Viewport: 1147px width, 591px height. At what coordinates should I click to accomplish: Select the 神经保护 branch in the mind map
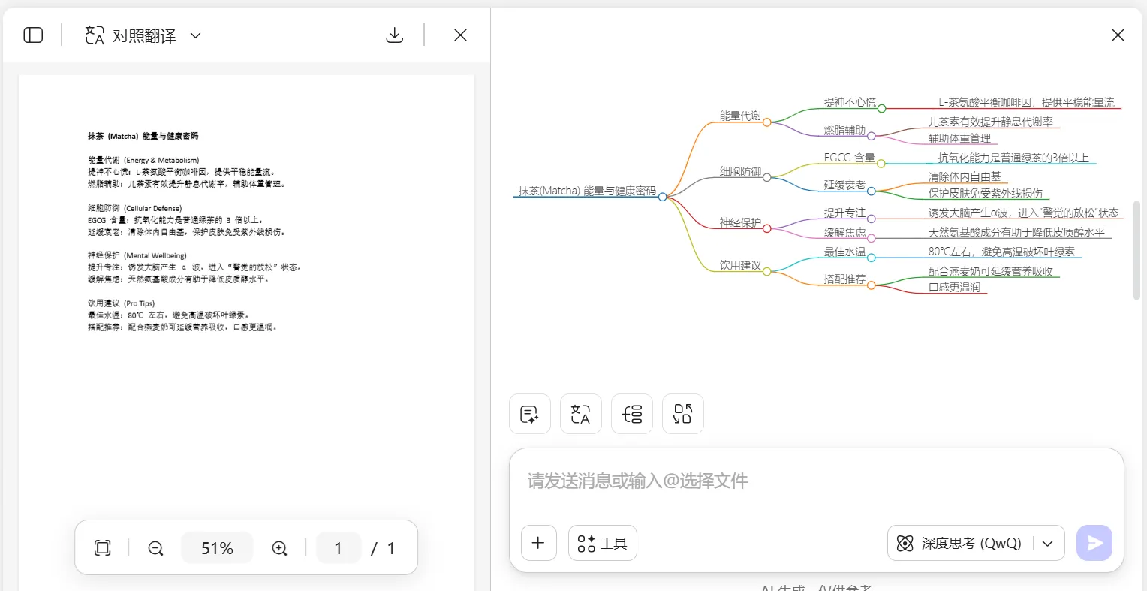tap(739, 222)
